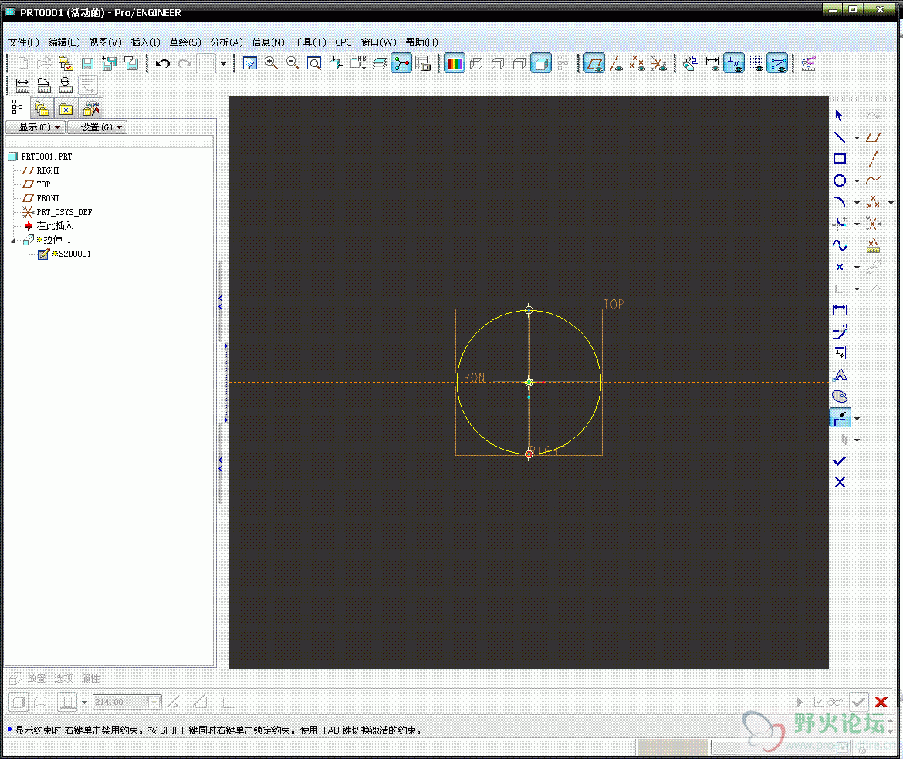The width and height of the screenshot is (903, 759).
Task: Switch to the favorites tab
Action: 66,108
